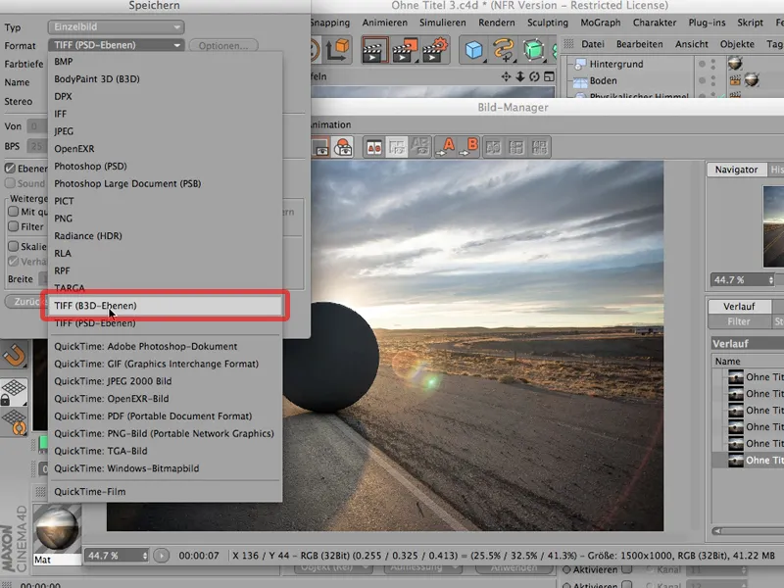
Task: Click the Bild-Manager channel display eye icon
Action: (319, 148)
